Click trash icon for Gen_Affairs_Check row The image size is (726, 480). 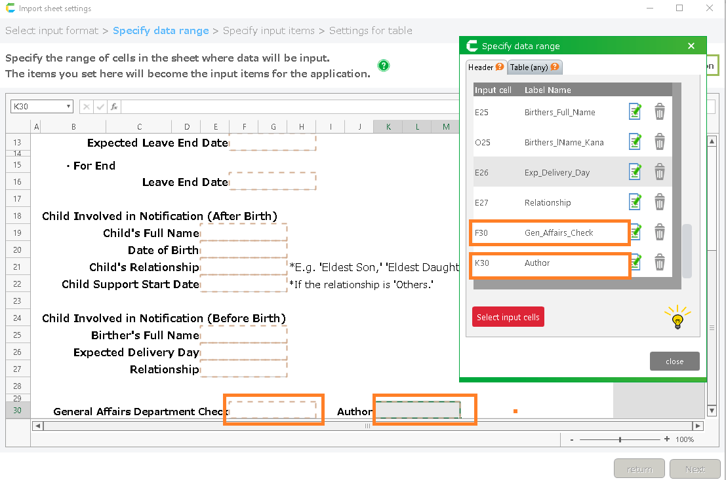(x=660, y=232)
